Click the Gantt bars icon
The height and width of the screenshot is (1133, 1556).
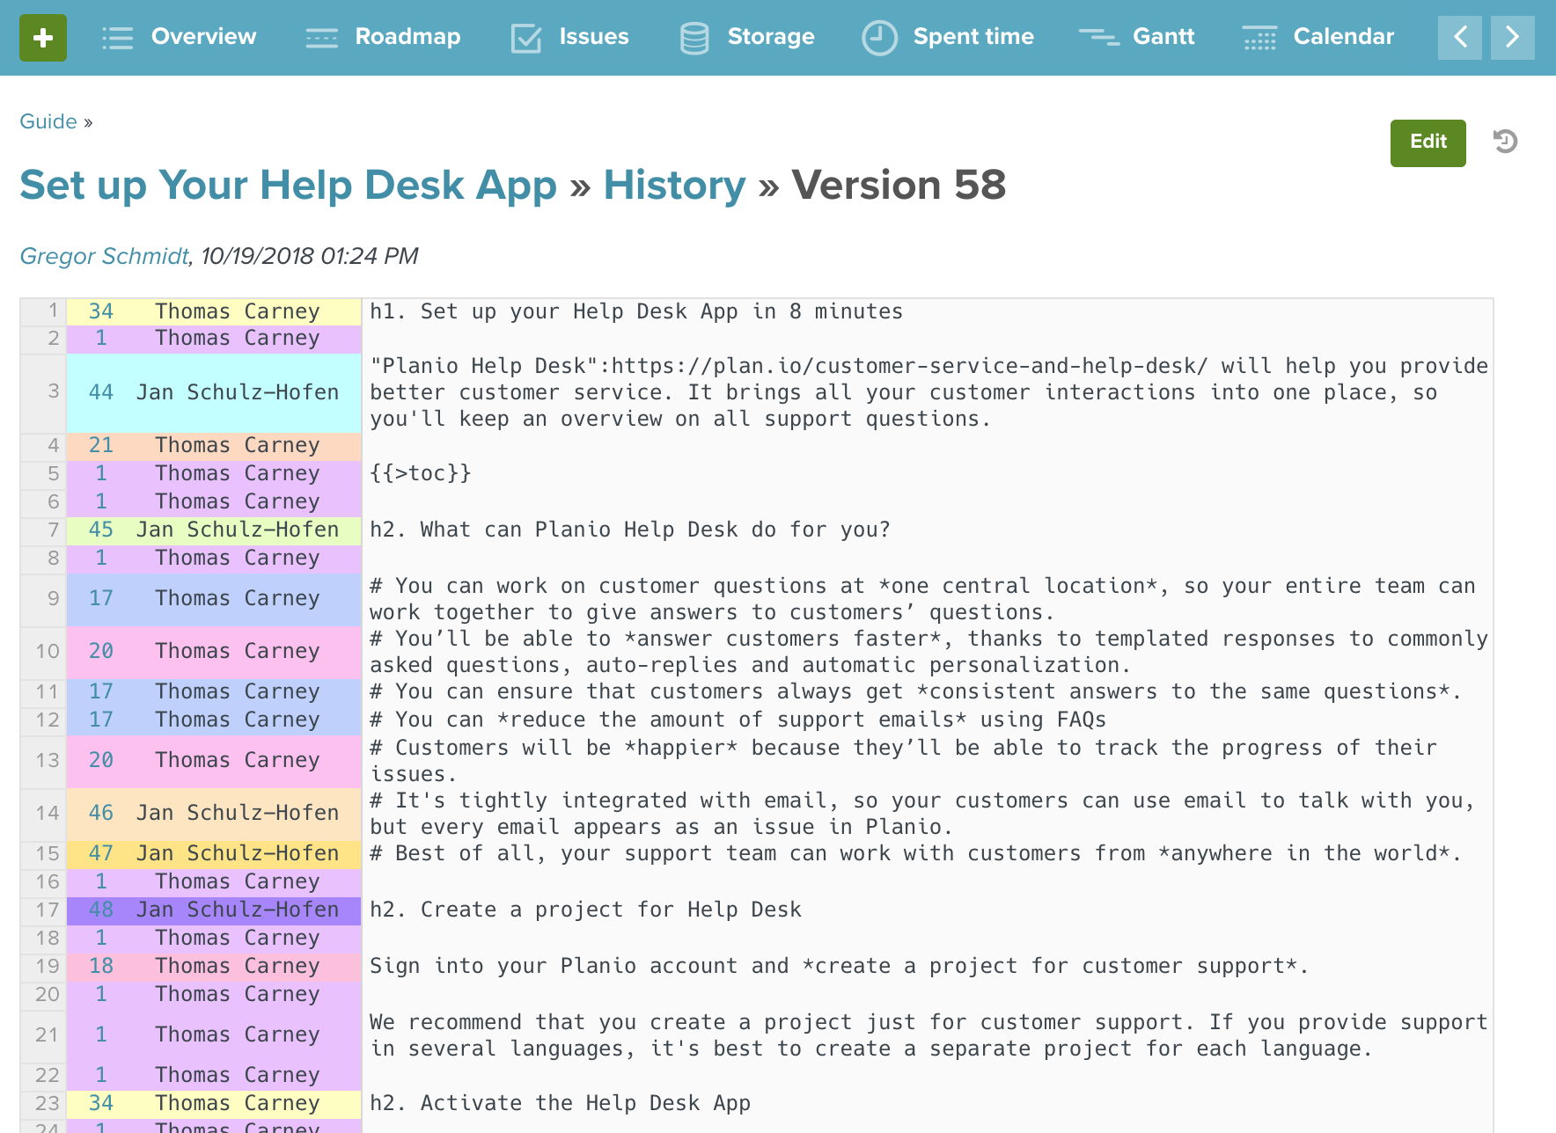tap(1099, 37)
